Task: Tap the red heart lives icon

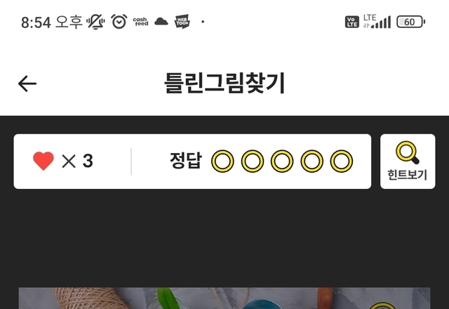Action: tap(43, 161)
